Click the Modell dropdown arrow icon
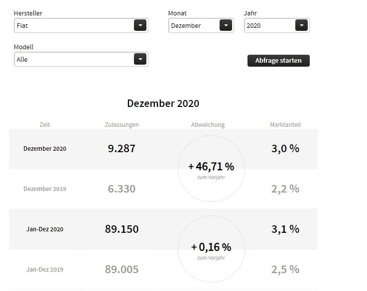The image size is (367, 291). click(140, 59)
